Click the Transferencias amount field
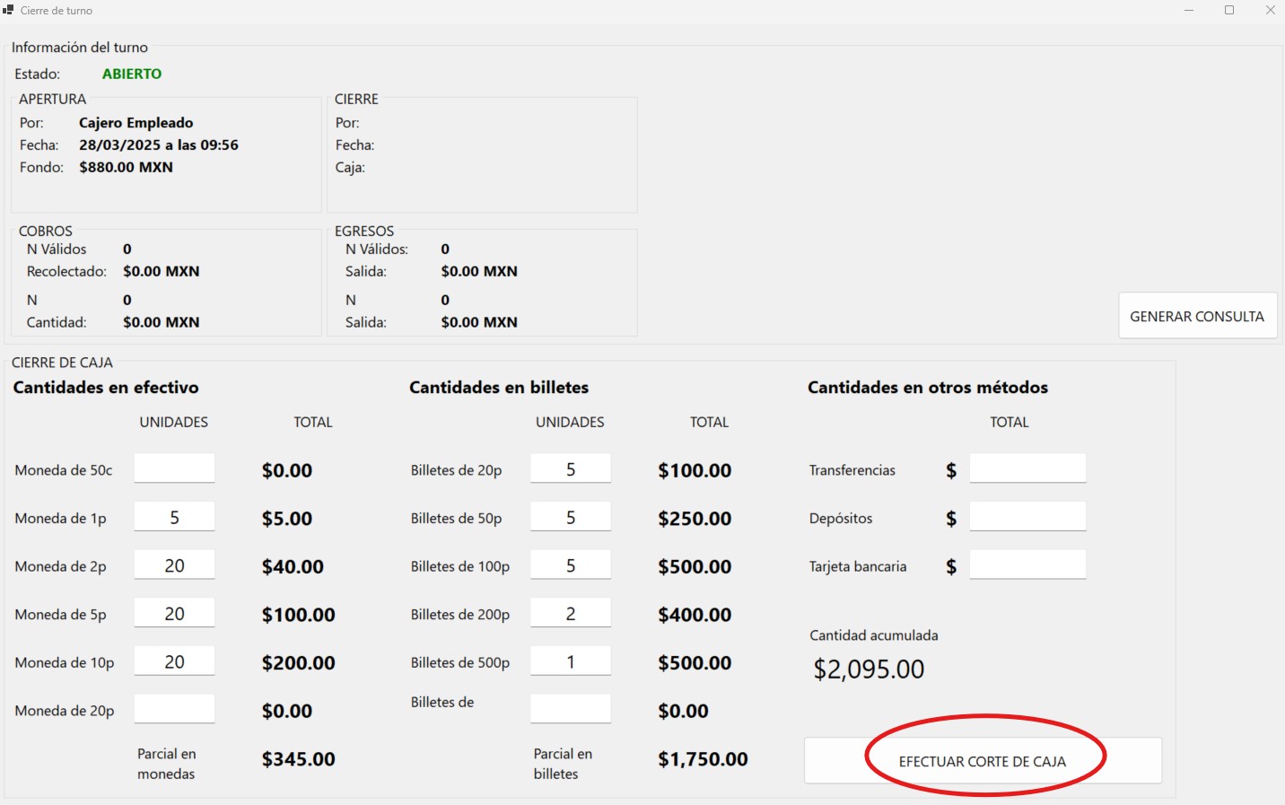 (1027, 468)
